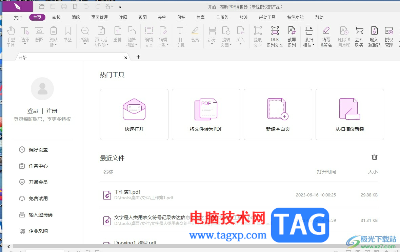Close the 开始 document tab
Image resolution: width=400 pixels, height=252 pixels.
click(126, 58)
